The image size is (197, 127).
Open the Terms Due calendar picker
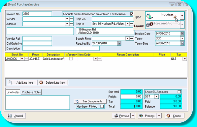point(182,44)
